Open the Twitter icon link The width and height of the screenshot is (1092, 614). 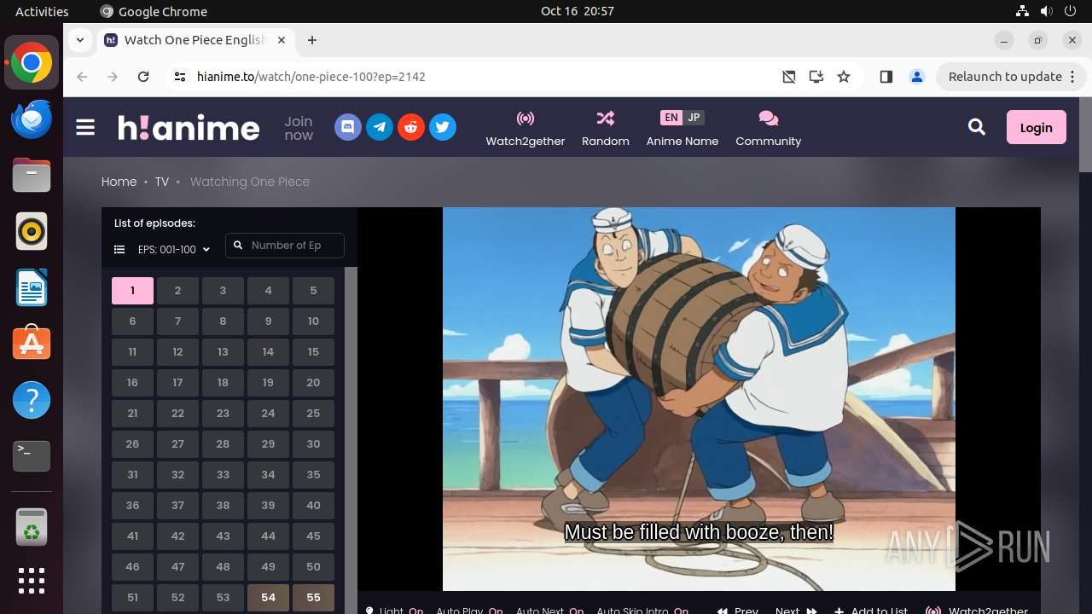pyautogui.click(x=442, y=127)
